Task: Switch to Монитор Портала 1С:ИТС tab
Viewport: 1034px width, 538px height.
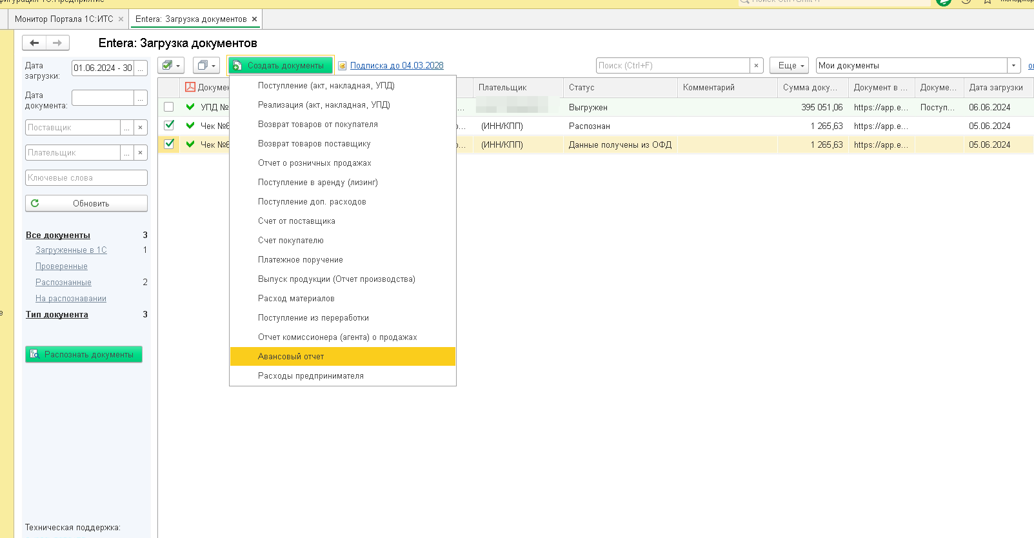Action: coord(64,19)
